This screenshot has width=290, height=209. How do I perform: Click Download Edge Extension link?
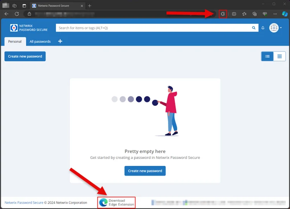[x=117, y=203]
